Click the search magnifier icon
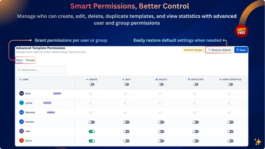This screenshot has width=265, height=149. tap(19, 70)
